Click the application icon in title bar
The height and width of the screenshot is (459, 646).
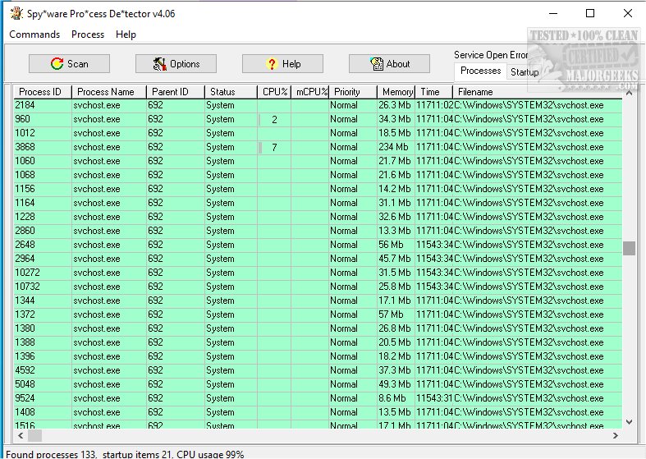click(x=16, y=14)
